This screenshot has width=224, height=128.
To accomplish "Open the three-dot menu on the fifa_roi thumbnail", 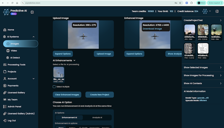I will [x=62, y=75].
